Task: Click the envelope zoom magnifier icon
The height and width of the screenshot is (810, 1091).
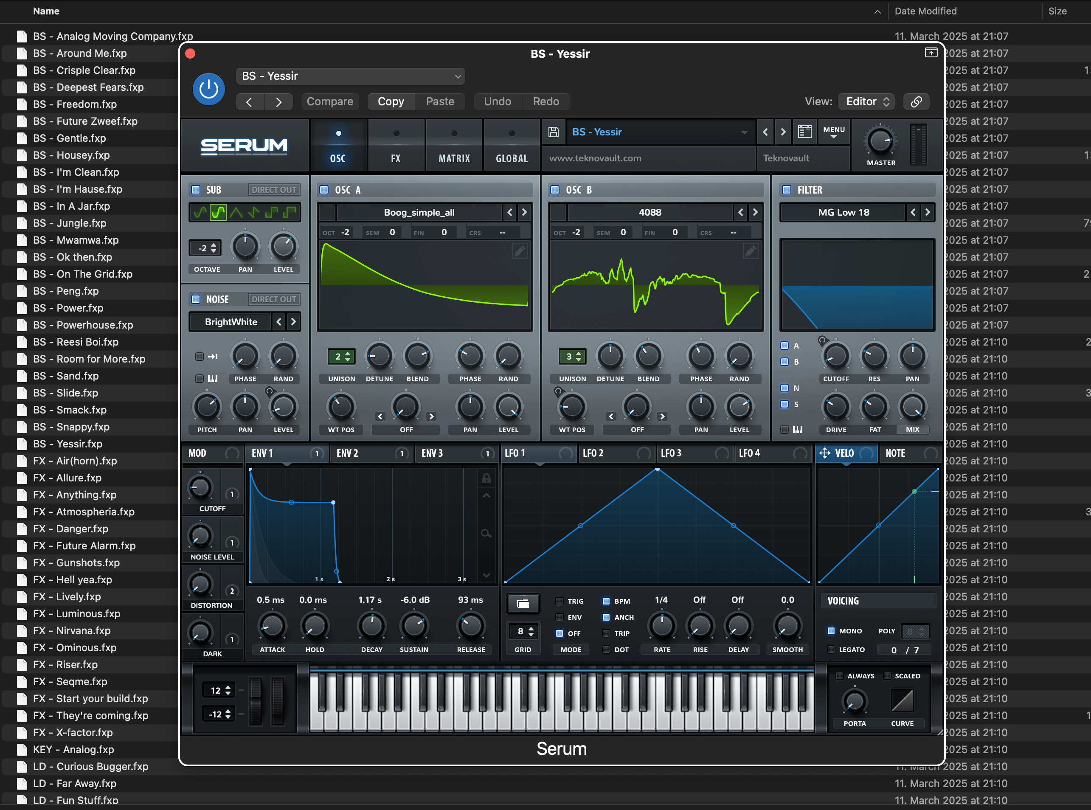Action: [x=486, y=533]
